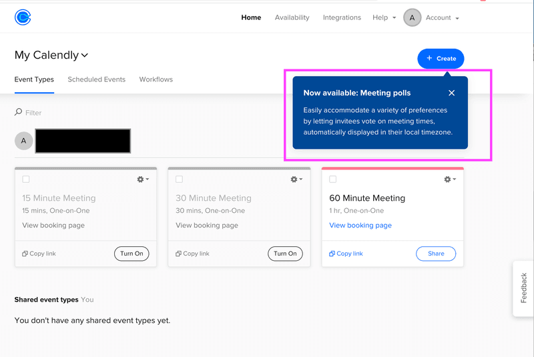This screenshot has width=534, height=357.
Task: Open gear settings on 60 Minute Meeting
Action: (450, 180)
